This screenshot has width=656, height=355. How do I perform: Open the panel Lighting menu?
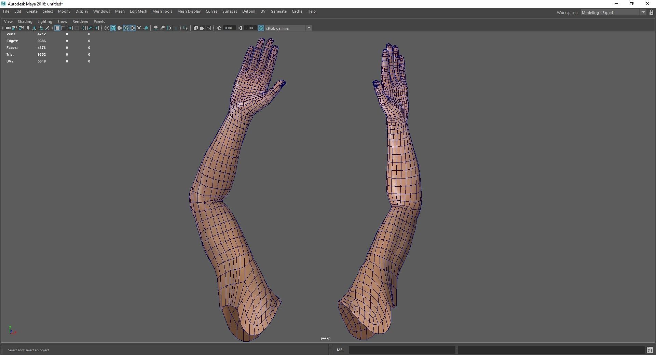[45, 22]
